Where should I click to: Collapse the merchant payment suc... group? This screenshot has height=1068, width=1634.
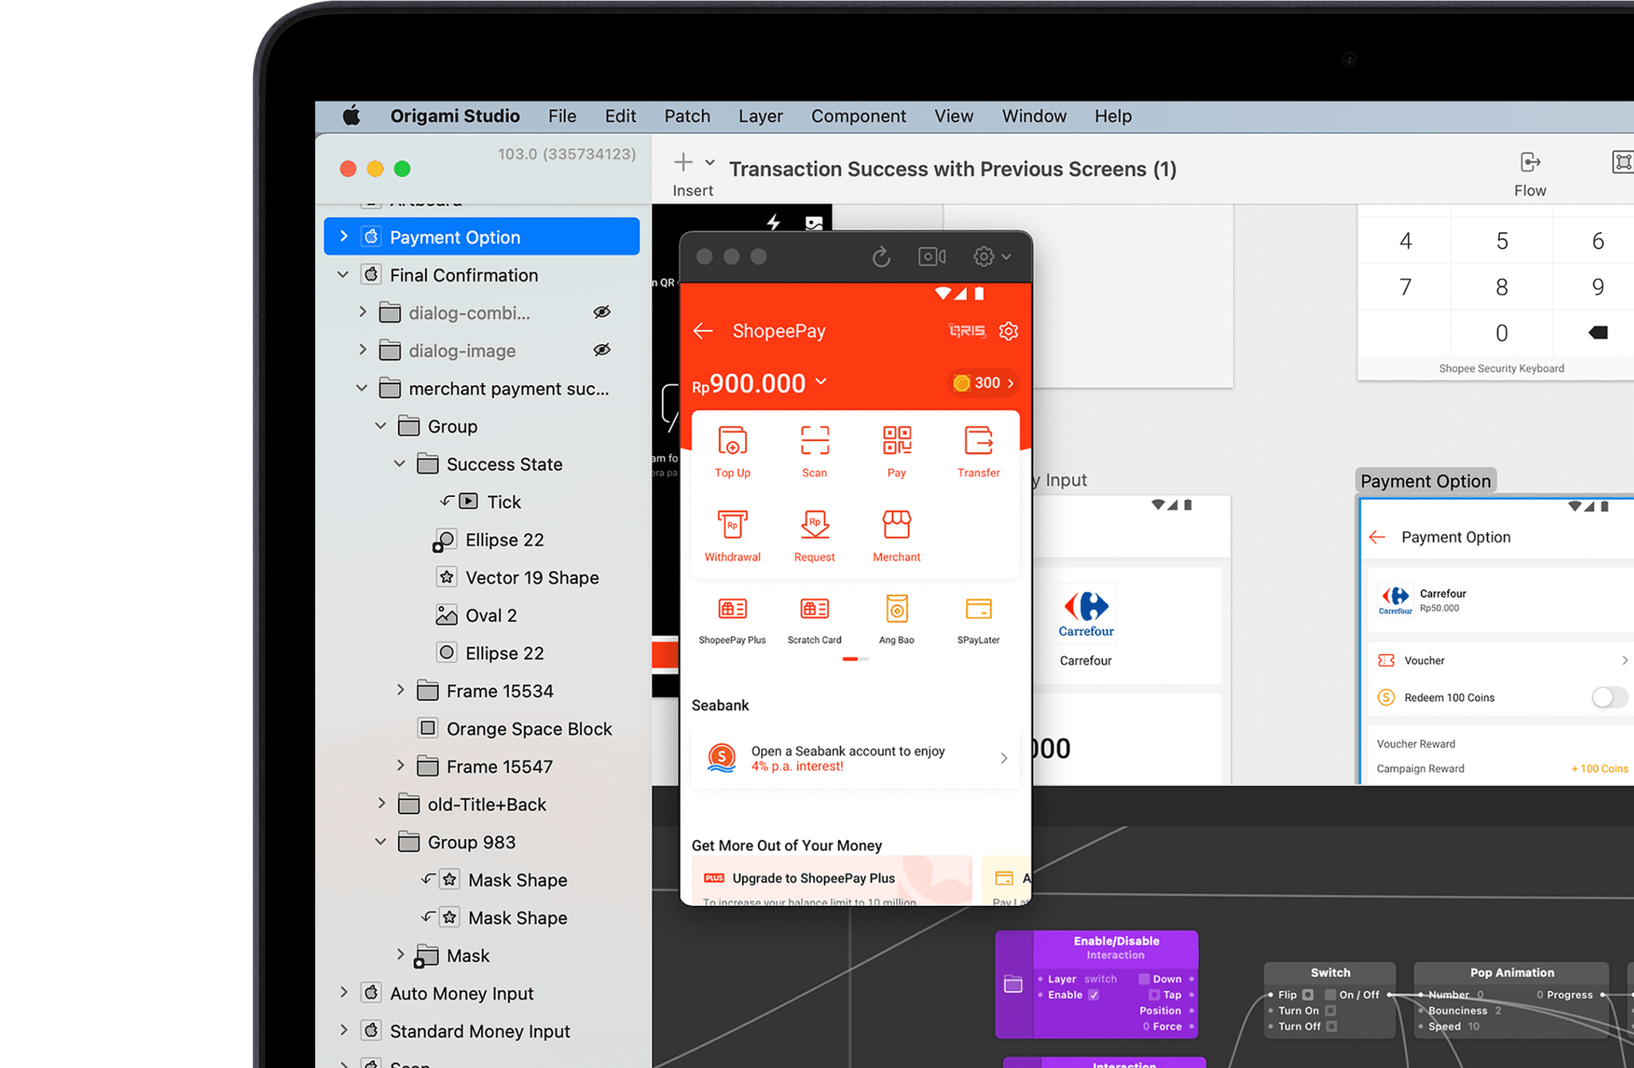click(362, 388)
